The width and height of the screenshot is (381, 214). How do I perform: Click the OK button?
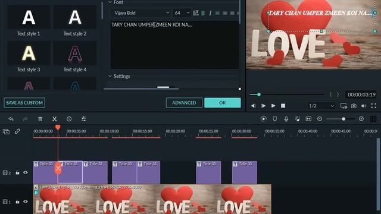[223, 103]
